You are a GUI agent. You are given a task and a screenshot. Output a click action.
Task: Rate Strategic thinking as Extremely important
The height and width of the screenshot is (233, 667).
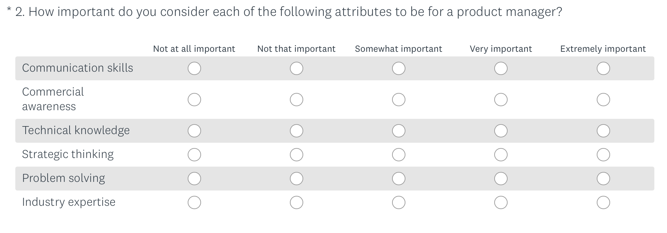603,155
